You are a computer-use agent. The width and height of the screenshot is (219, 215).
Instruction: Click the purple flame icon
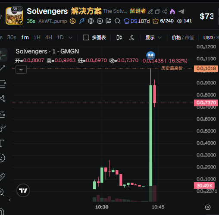point(172,12)
